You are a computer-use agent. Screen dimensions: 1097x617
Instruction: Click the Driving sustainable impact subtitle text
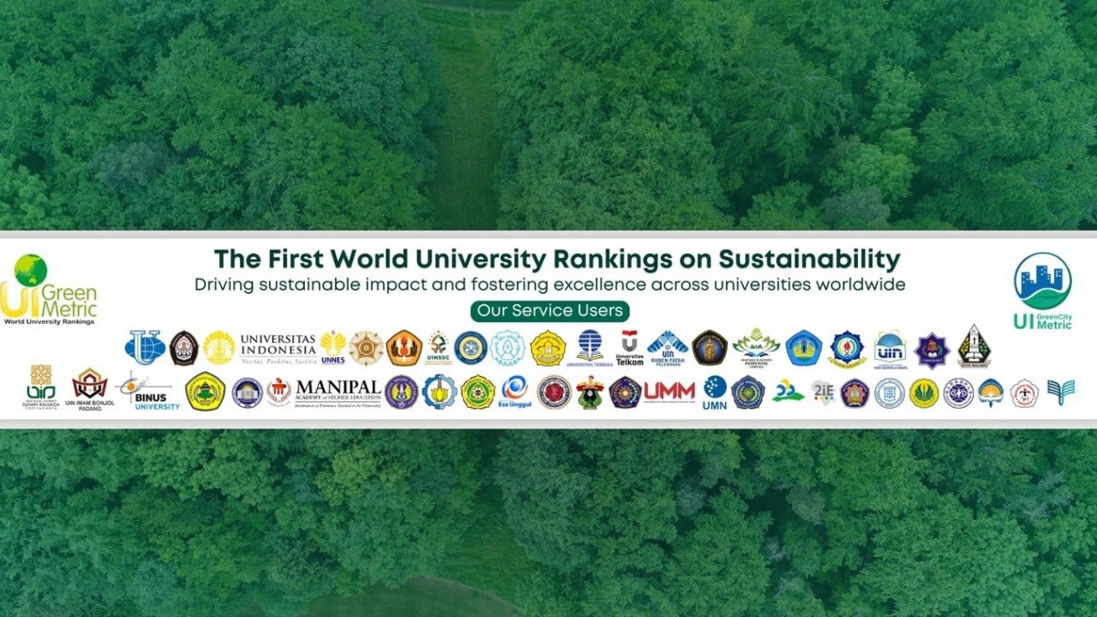point(549,284)
